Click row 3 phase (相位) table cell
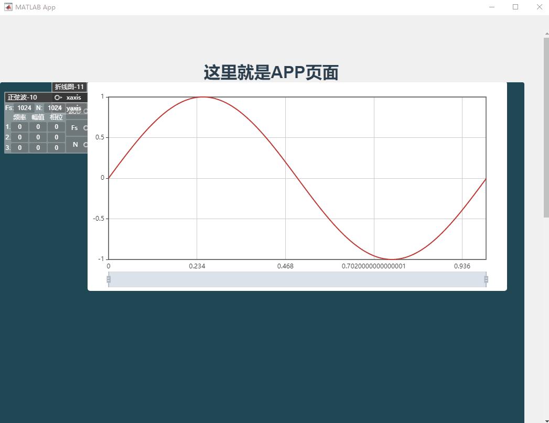The height and width of the screenshot is (423, 549). click(56, 147)
